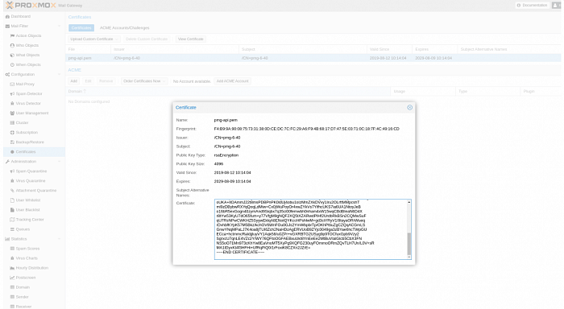Click the Proxmox logo
This screenshot has height=309, width=564.
31,6
